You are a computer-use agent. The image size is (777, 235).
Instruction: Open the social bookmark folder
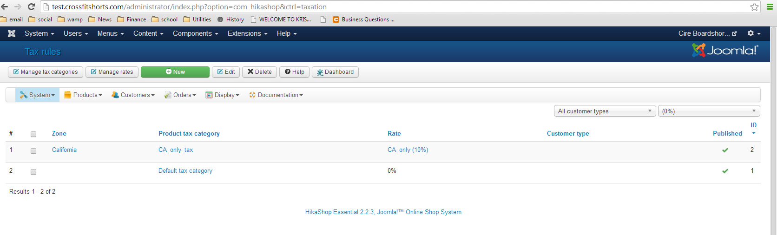(40, 20)
